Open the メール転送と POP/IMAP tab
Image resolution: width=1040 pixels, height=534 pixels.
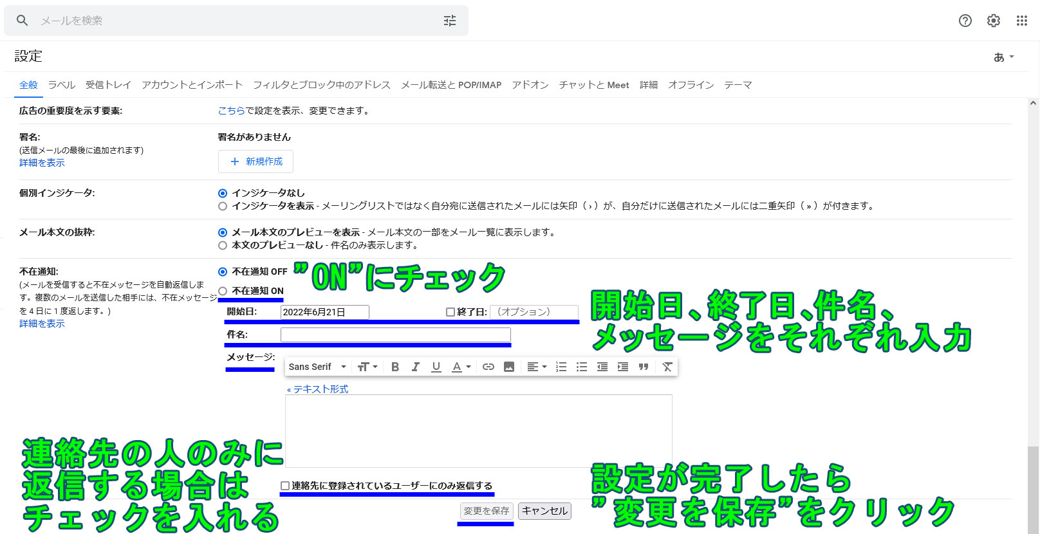451,85
